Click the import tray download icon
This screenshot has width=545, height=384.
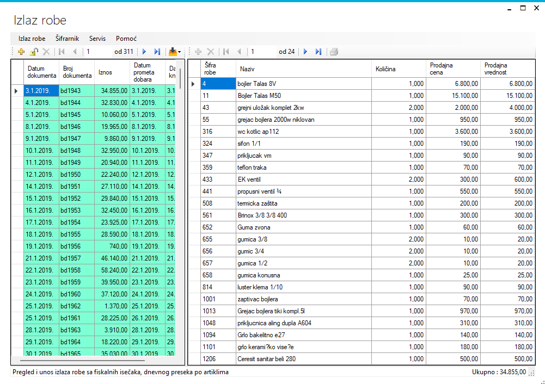(x=173, y=52)
